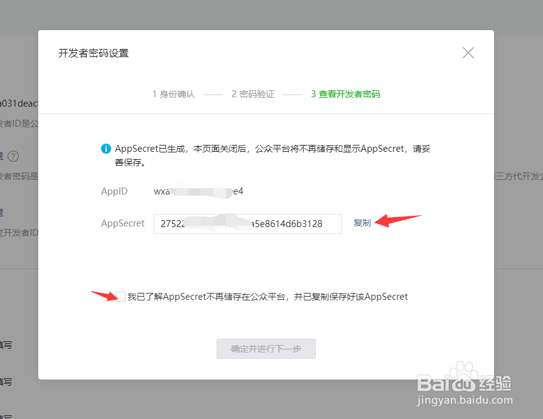Image resolution: width=543 pixels, height=419 pixels.
Task: Select step 2 密码验证 in the wizard
Action: [x=253, y=94]
